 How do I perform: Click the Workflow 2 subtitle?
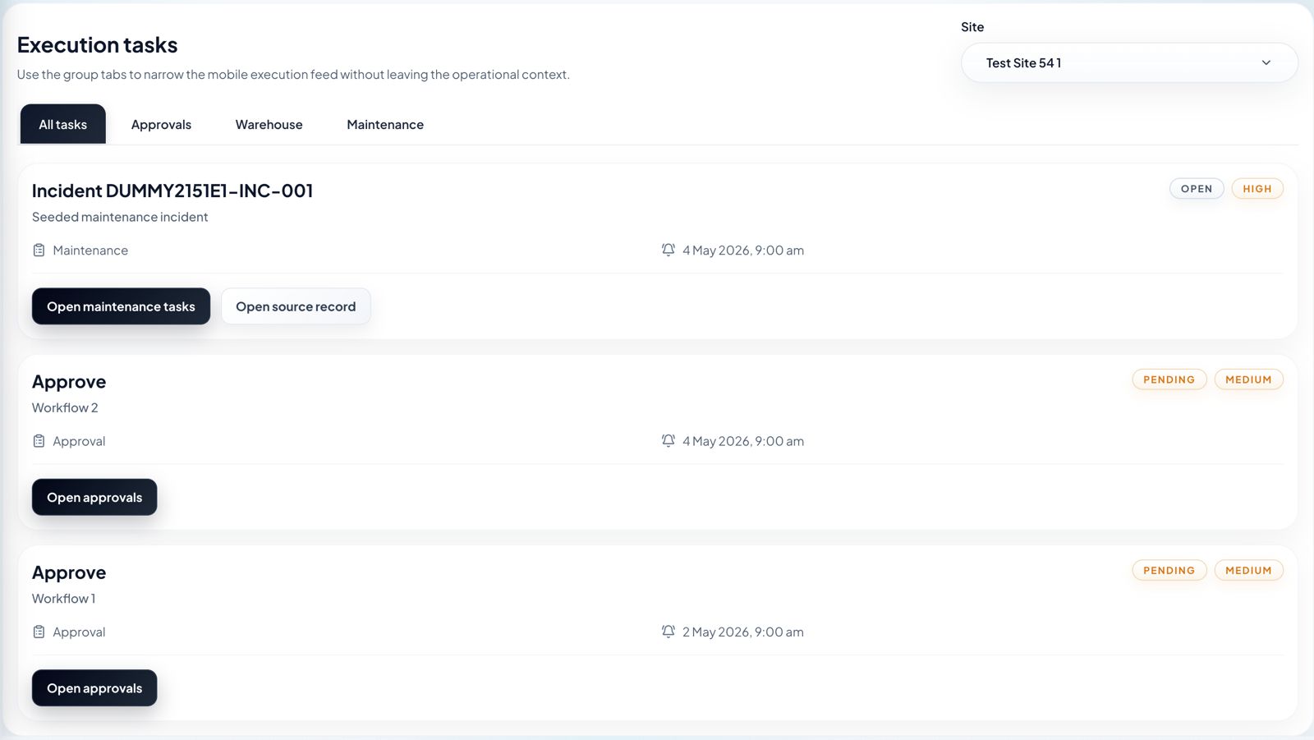pos(65,407)
